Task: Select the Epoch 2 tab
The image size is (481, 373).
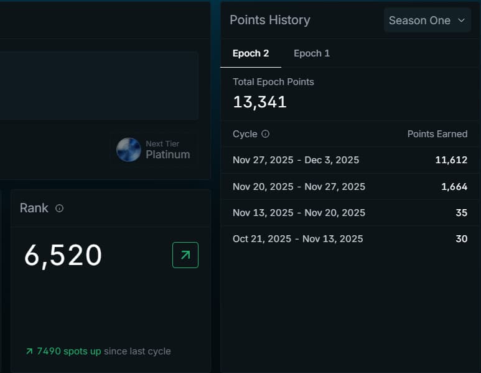Action: (x=251, y=53)
